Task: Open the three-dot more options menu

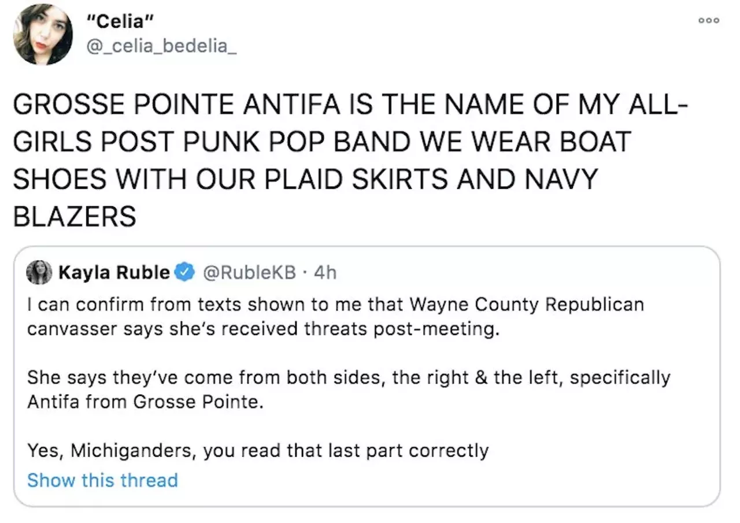Action: coord(708,20)
